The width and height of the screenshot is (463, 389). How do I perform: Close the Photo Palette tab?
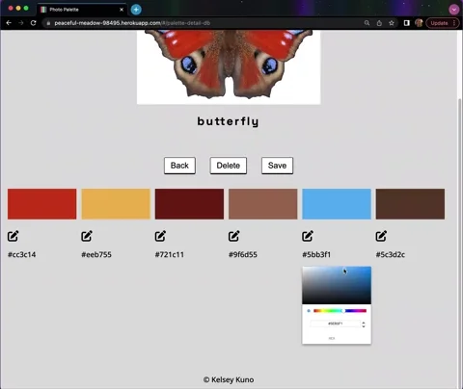click(x=122, y=10)
